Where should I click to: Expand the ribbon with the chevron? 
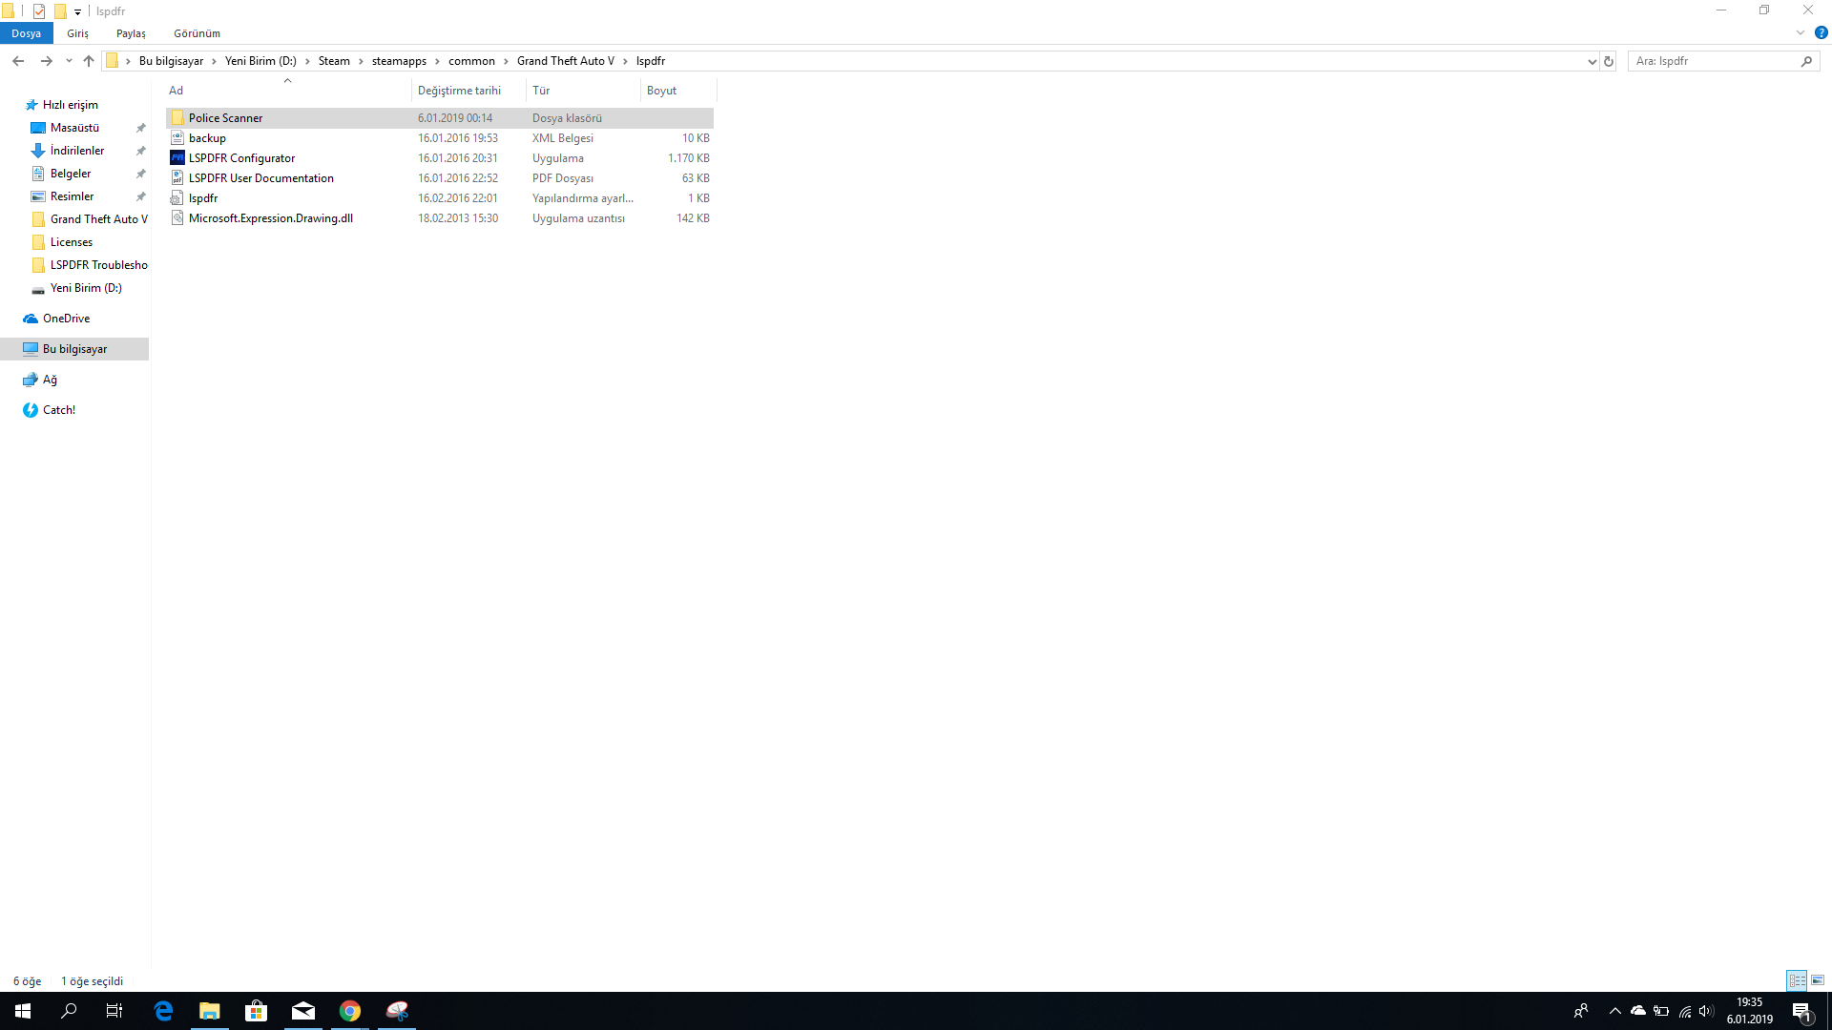coord(1801,32)
